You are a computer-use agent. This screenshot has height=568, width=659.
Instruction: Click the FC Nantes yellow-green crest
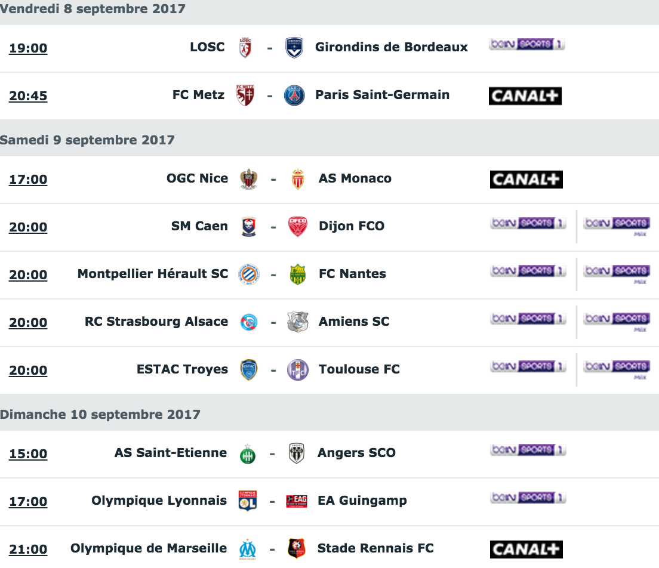coord(297,274)
